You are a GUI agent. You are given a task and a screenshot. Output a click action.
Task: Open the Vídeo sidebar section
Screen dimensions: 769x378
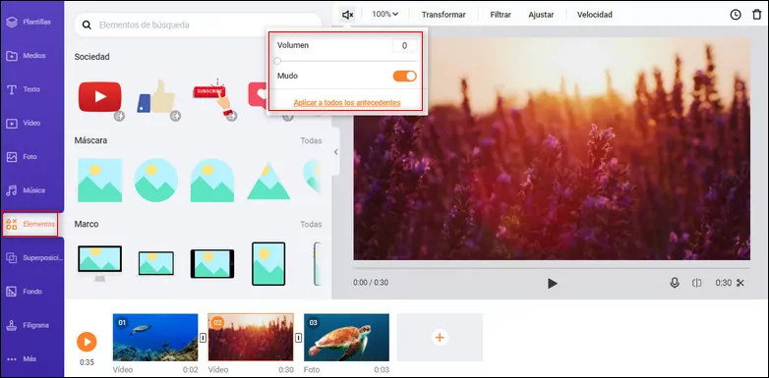(x=23, y=124)
